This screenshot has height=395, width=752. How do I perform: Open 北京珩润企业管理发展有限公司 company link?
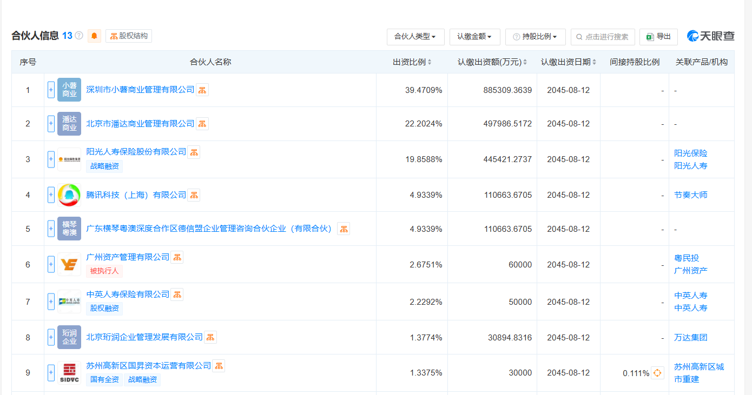point(144,337)
